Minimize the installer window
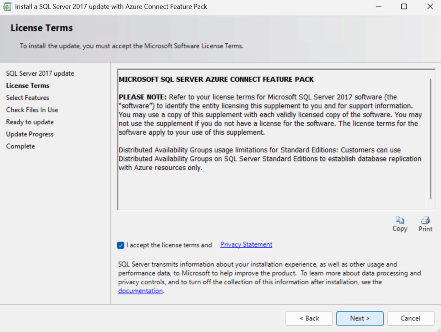This screenshot has height=332, width=441. pyautogui.click(x=379, y=6)
